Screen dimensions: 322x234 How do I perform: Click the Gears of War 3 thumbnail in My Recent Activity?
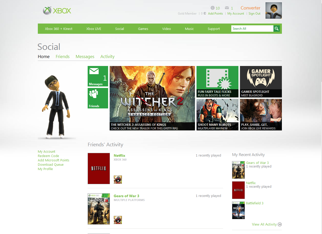point(238,170)
